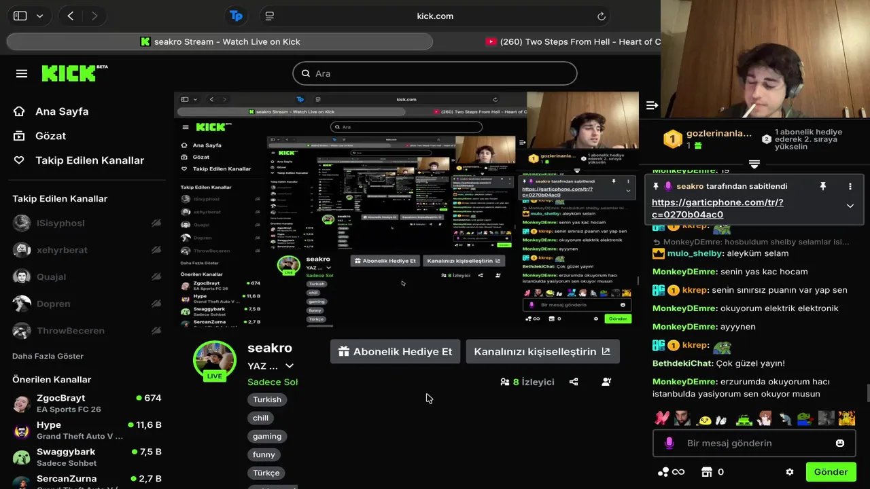This screenshot has height=489, width=870.
Task: Open recommended channel ZgocBrayt
Action: 87,403
